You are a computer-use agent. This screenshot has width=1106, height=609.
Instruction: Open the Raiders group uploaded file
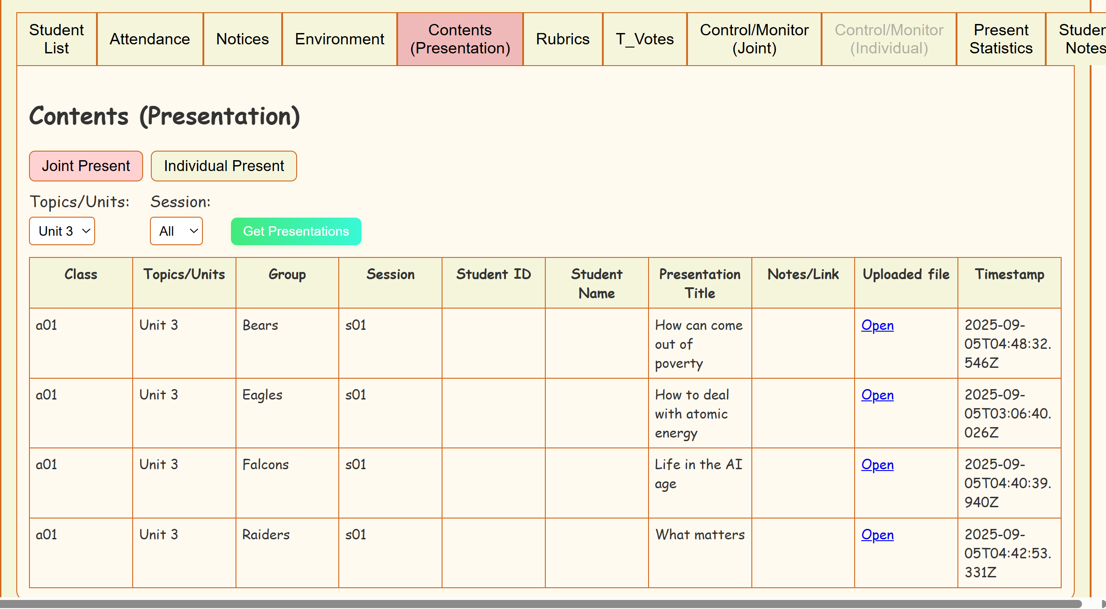pos(877,535)
